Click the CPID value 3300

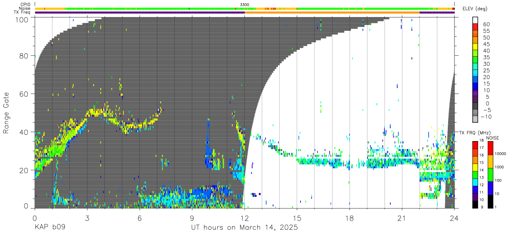tap(245, 4)
